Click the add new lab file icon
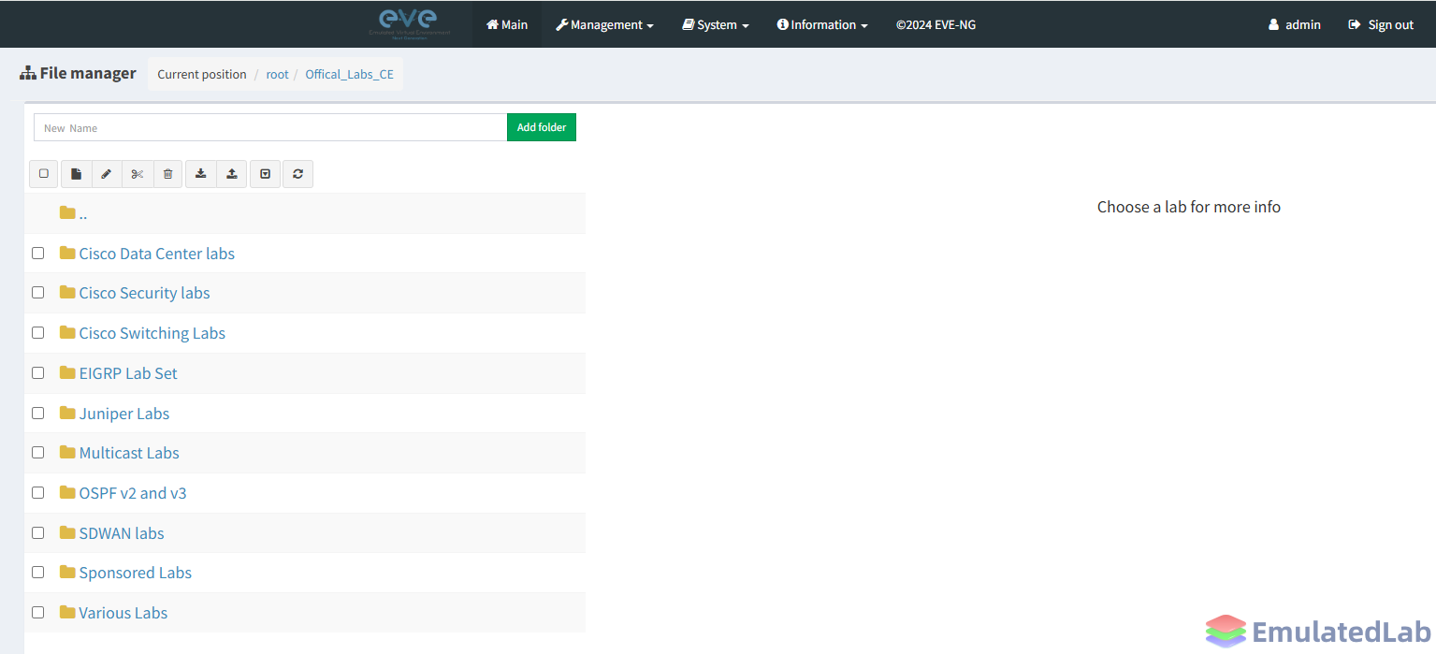Image resolution: width=1436 pixels, height=654 pixels. tap(76, 174)
